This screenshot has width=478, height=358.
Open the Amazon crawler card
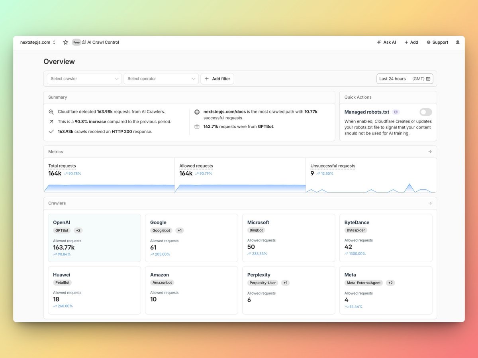click(192, 290)
